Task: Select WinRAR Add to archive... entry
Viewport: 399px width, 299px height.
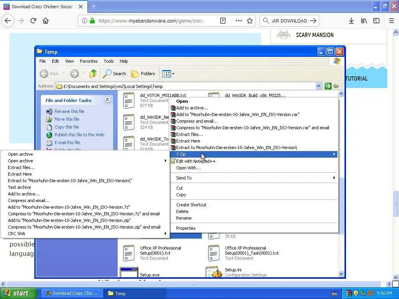Action: [254, 108]
